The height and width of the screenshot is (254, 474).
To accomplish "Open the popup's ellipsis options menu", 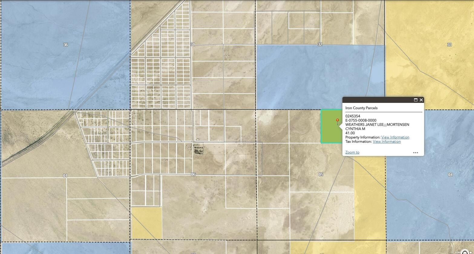I will click(x=416, y=153).
